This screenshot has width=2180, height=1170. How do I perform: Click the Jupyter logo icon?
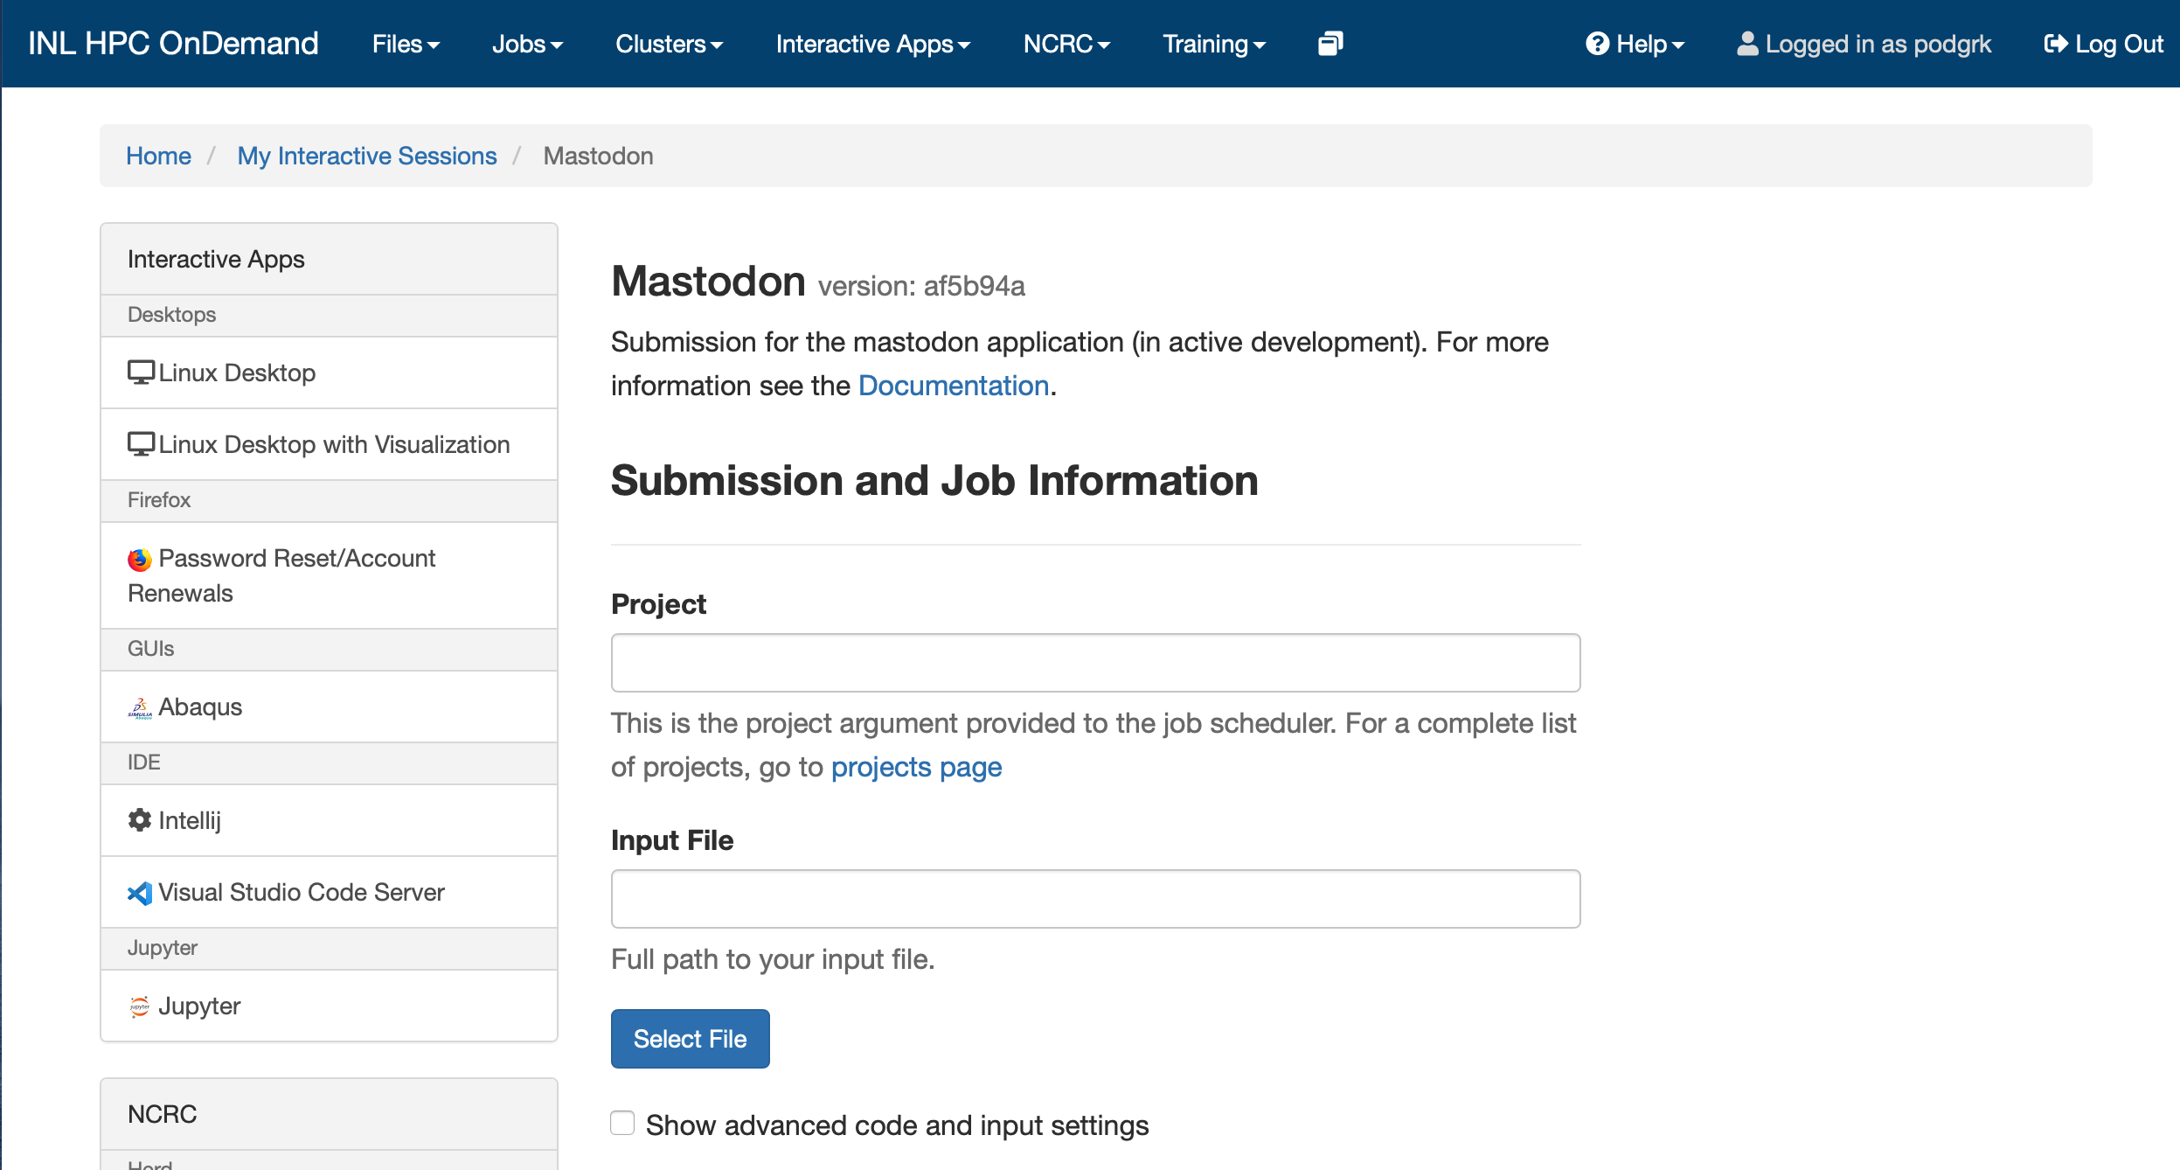tap(140, 1006)
